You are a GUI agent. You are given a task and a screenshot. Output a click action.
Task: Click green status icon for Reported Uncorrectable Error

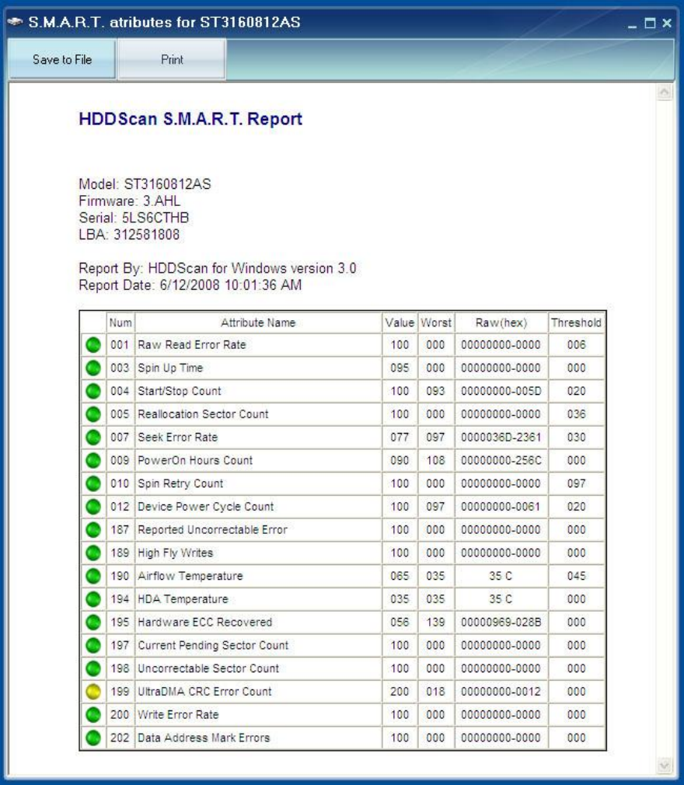click(x=93, y=529)
